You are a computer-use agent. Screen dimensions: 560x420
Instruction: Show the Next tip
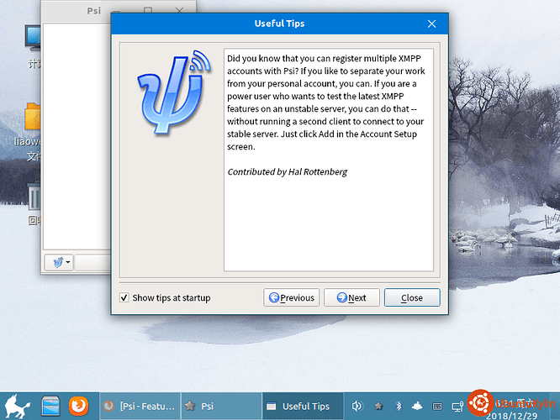pos(351,297)
